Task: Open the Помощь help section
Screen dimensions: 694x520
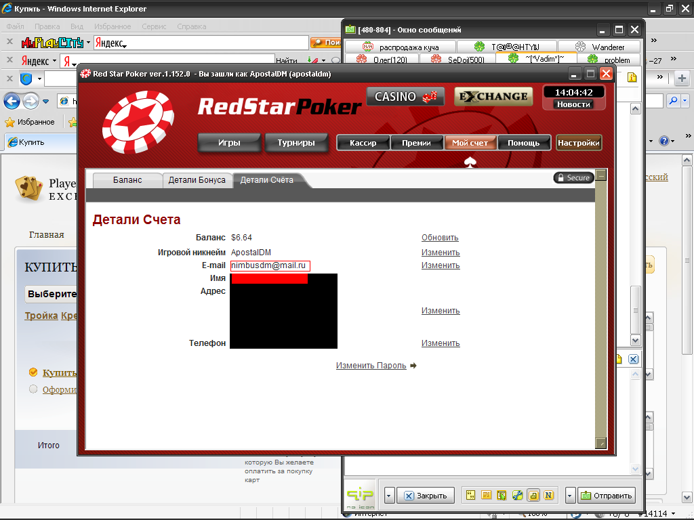Action: coord(524,143)
